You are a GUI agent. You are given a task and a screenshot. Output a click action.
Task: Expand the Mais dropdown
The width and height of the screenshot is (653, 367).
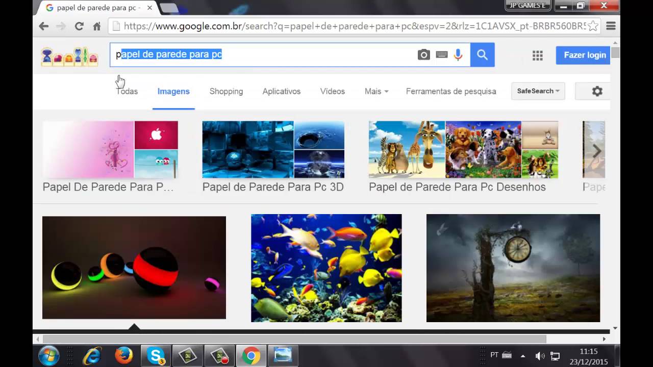pos(376,91)
